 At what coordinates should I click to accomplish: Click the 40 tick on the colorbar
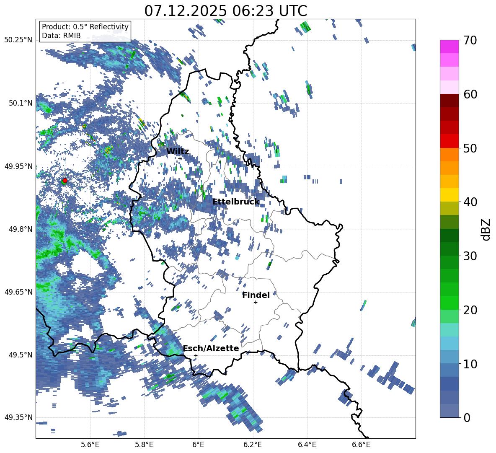pos(470,202)
